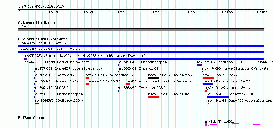Click the nsv5683081 (Chuang2021) label
Viewport: 273px width, 128px height.
pos(139,68)
